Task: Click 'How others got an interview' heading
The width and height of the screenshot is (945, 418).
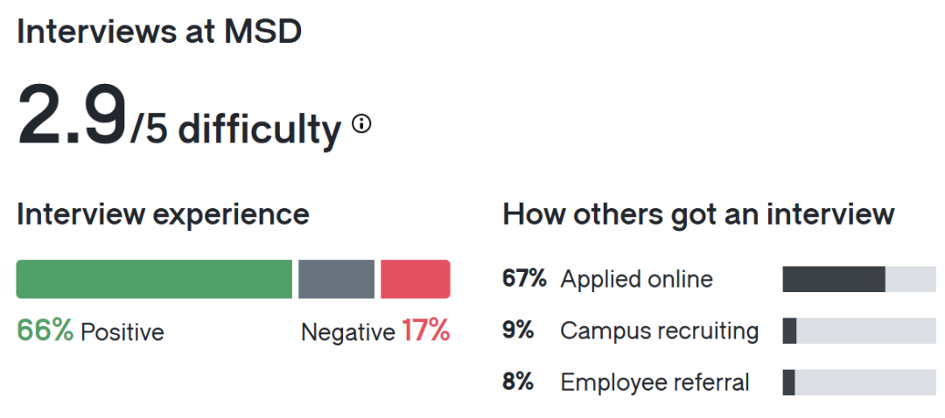Action: click(x=698, y=214)
